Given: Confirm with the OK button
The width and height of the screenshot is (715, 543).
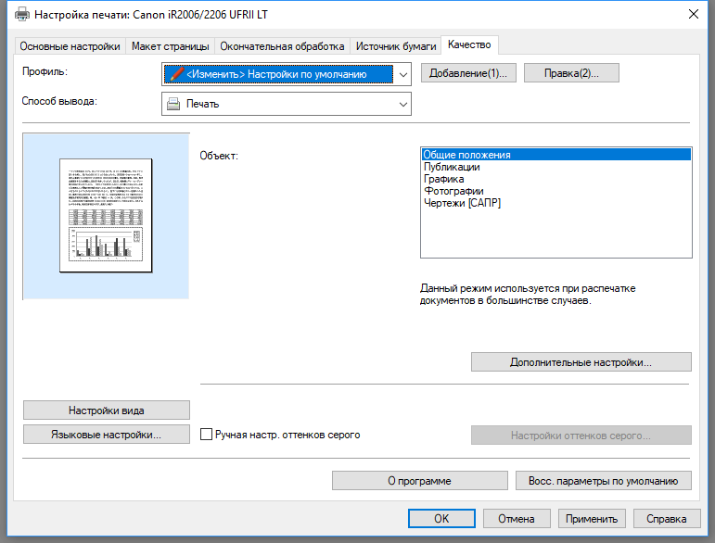Looking at the screenshot, I should point(441,518).
